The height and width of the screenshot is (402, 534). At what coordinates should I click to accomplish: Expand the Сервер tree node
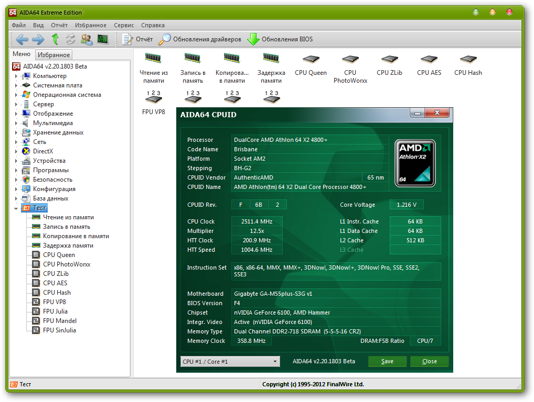(16, 104)
